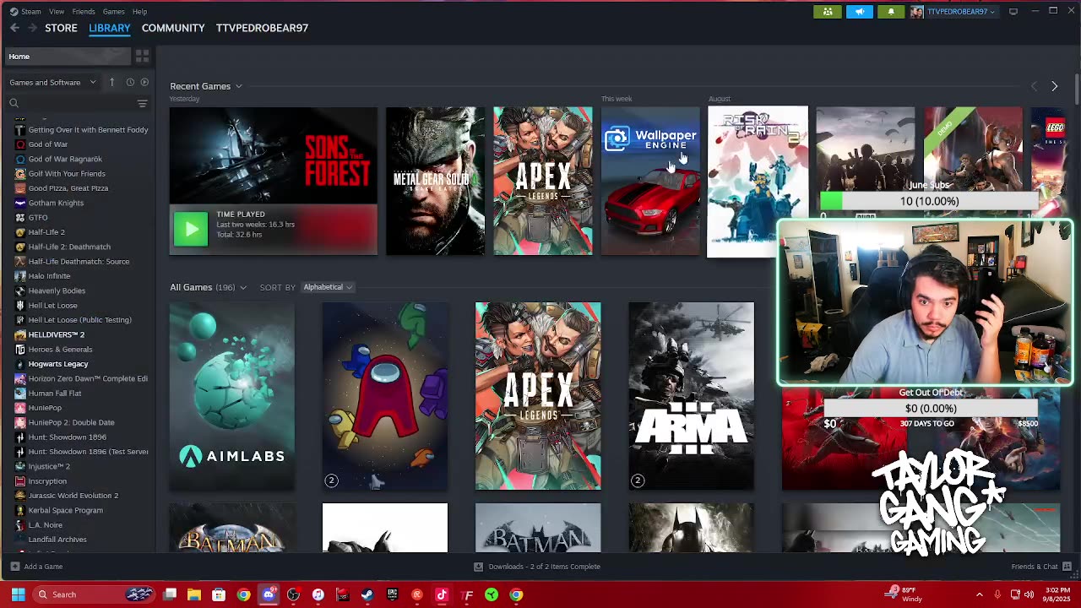Open File Explorer from the taskbar

194,595
